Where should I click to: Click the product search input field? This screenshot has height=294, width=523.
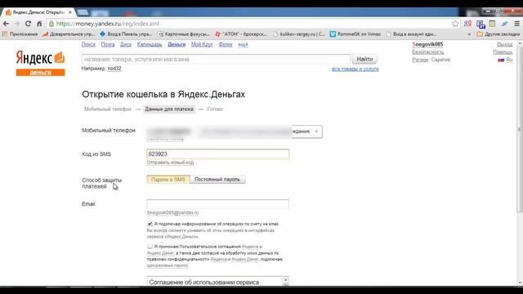click(x=216, y=60)
